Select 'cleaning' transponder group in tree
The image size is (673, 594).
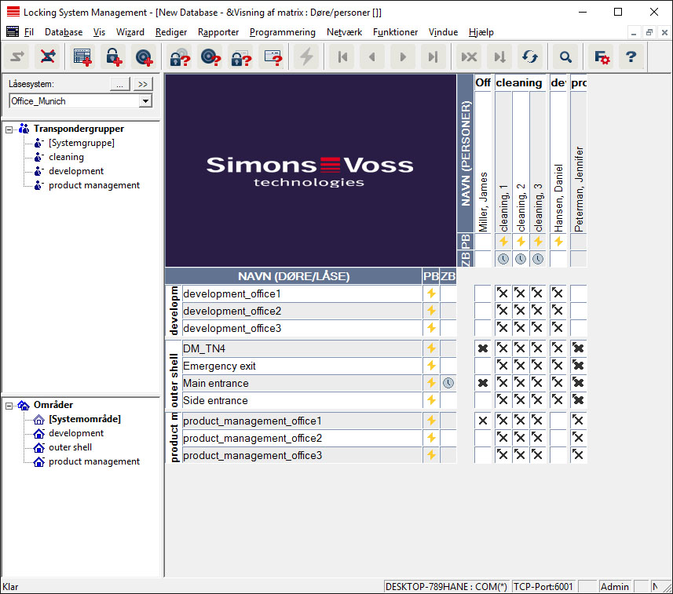[x=66, y=157]
